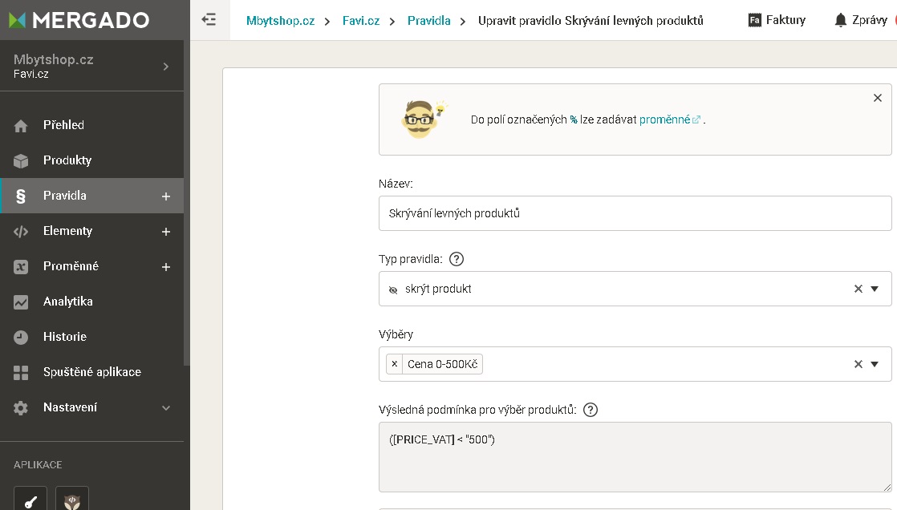The image size is (897, 510).
Task: Go to Pravidla in the breadcrumb
Action: coord(428,21)
